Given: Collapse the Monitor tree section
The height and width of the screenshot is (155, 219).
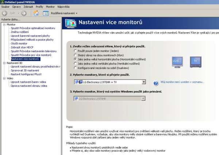Looking at the screenshot, I should click(4, 24).
